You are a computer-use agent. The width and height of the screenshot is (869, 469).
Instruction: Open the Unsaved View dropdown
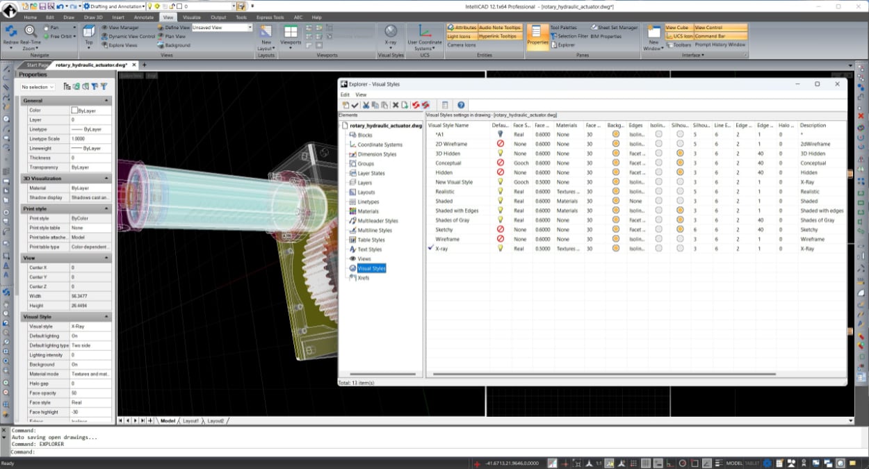tap(250, 28)
